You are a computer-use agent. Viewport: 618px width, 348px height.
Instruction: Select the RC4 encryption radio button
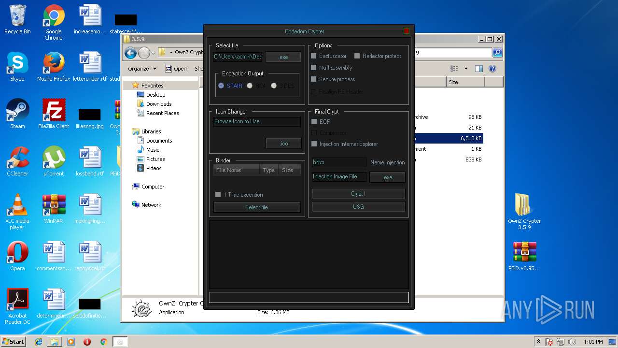click(x=250, y=86)
